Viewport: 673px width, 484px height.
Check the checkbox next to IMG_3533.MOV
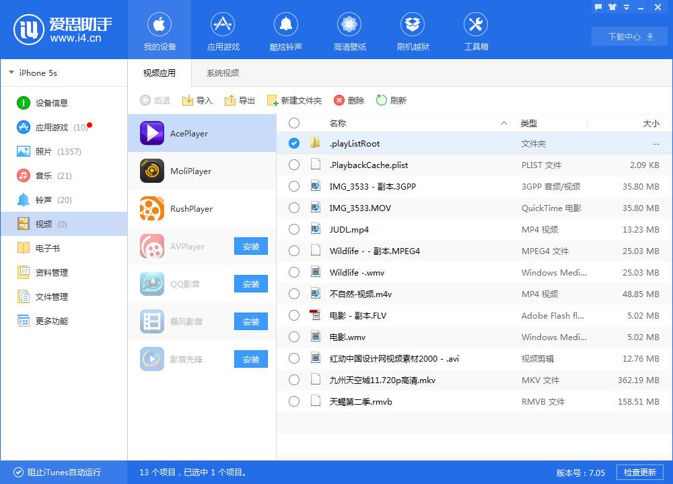(293, 208)
